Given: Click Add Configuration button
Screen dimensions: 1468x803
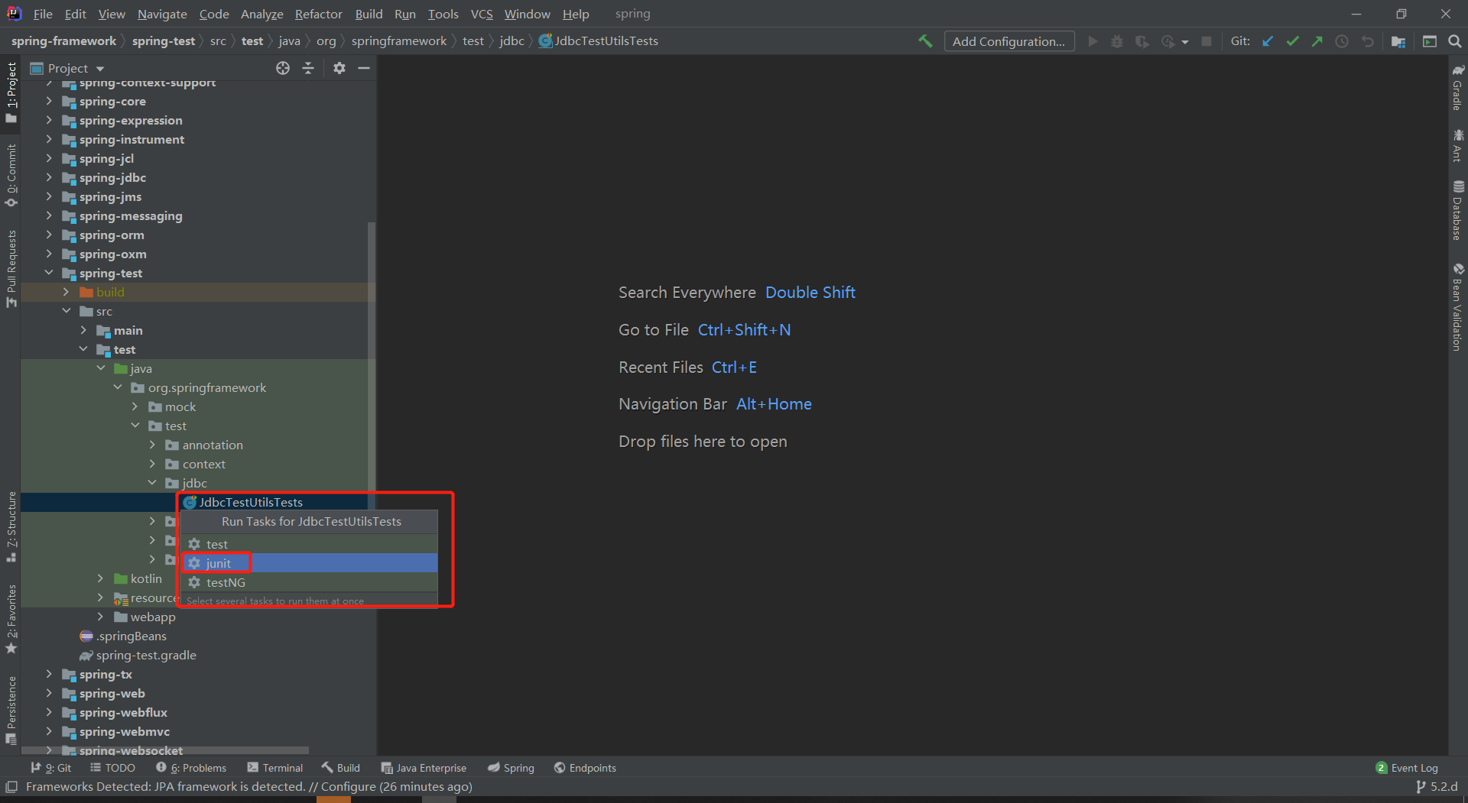Looking at the screenshot, I should (1008, 41).
